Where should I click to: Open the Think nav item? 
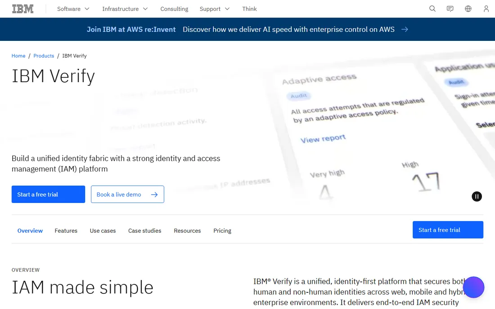click(x=249, y=9)
